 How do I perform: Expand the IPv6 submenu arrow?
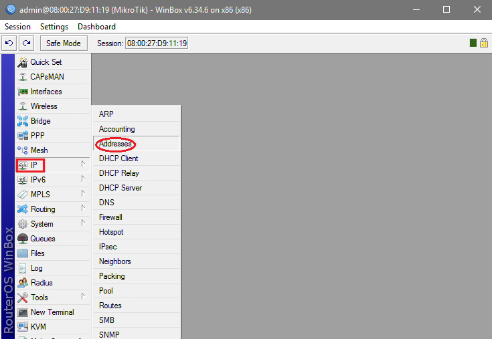83,179
